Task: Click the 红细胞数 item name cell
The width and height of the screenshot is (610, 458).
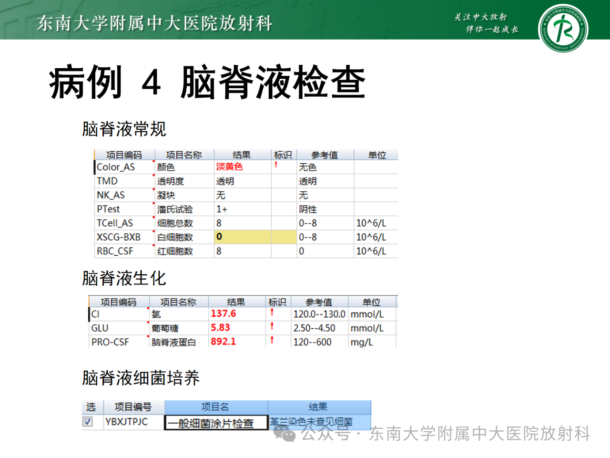Action: pos(184,251)
